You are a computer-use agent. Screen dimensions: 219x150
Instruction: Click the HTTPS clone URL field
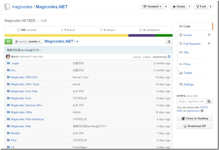(x=191, y=101)
